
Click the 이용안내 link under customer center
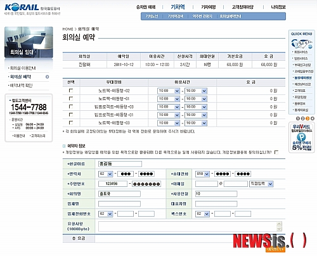pyautogui.click(x=19, y=136)
